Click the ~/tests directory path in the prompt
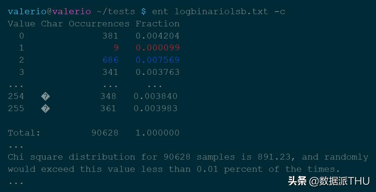This screenshot has height=192, width=376. pyautogui.click(x=116, y=11)
